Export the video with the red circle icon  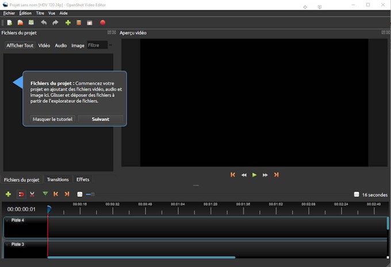click(102, 22)
